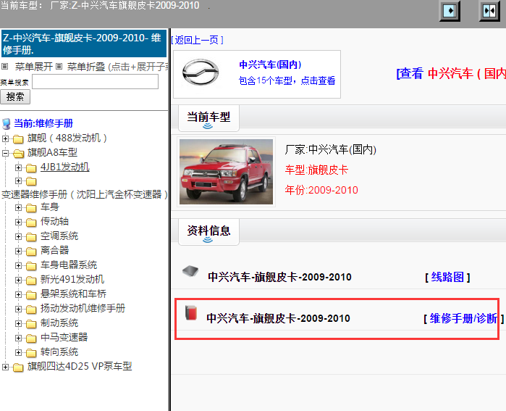
Task: Click the 年份:2009-2010 text
Action: [321, 190]
